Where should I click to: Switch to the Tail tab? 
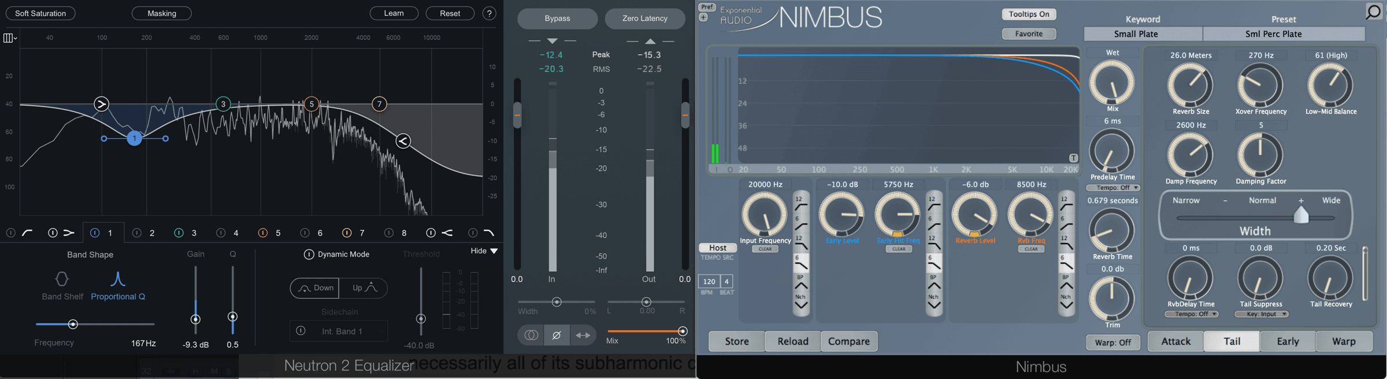tap(1232, 342)
